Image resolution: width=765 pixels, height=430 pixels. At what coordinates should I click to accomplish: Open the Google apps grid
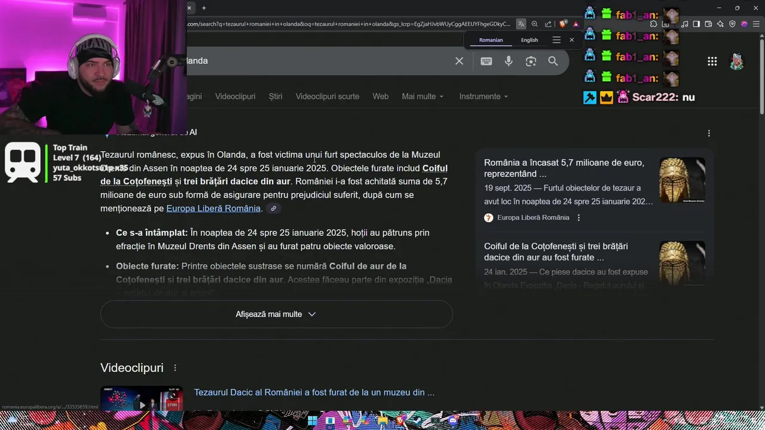tap(712, 61)
